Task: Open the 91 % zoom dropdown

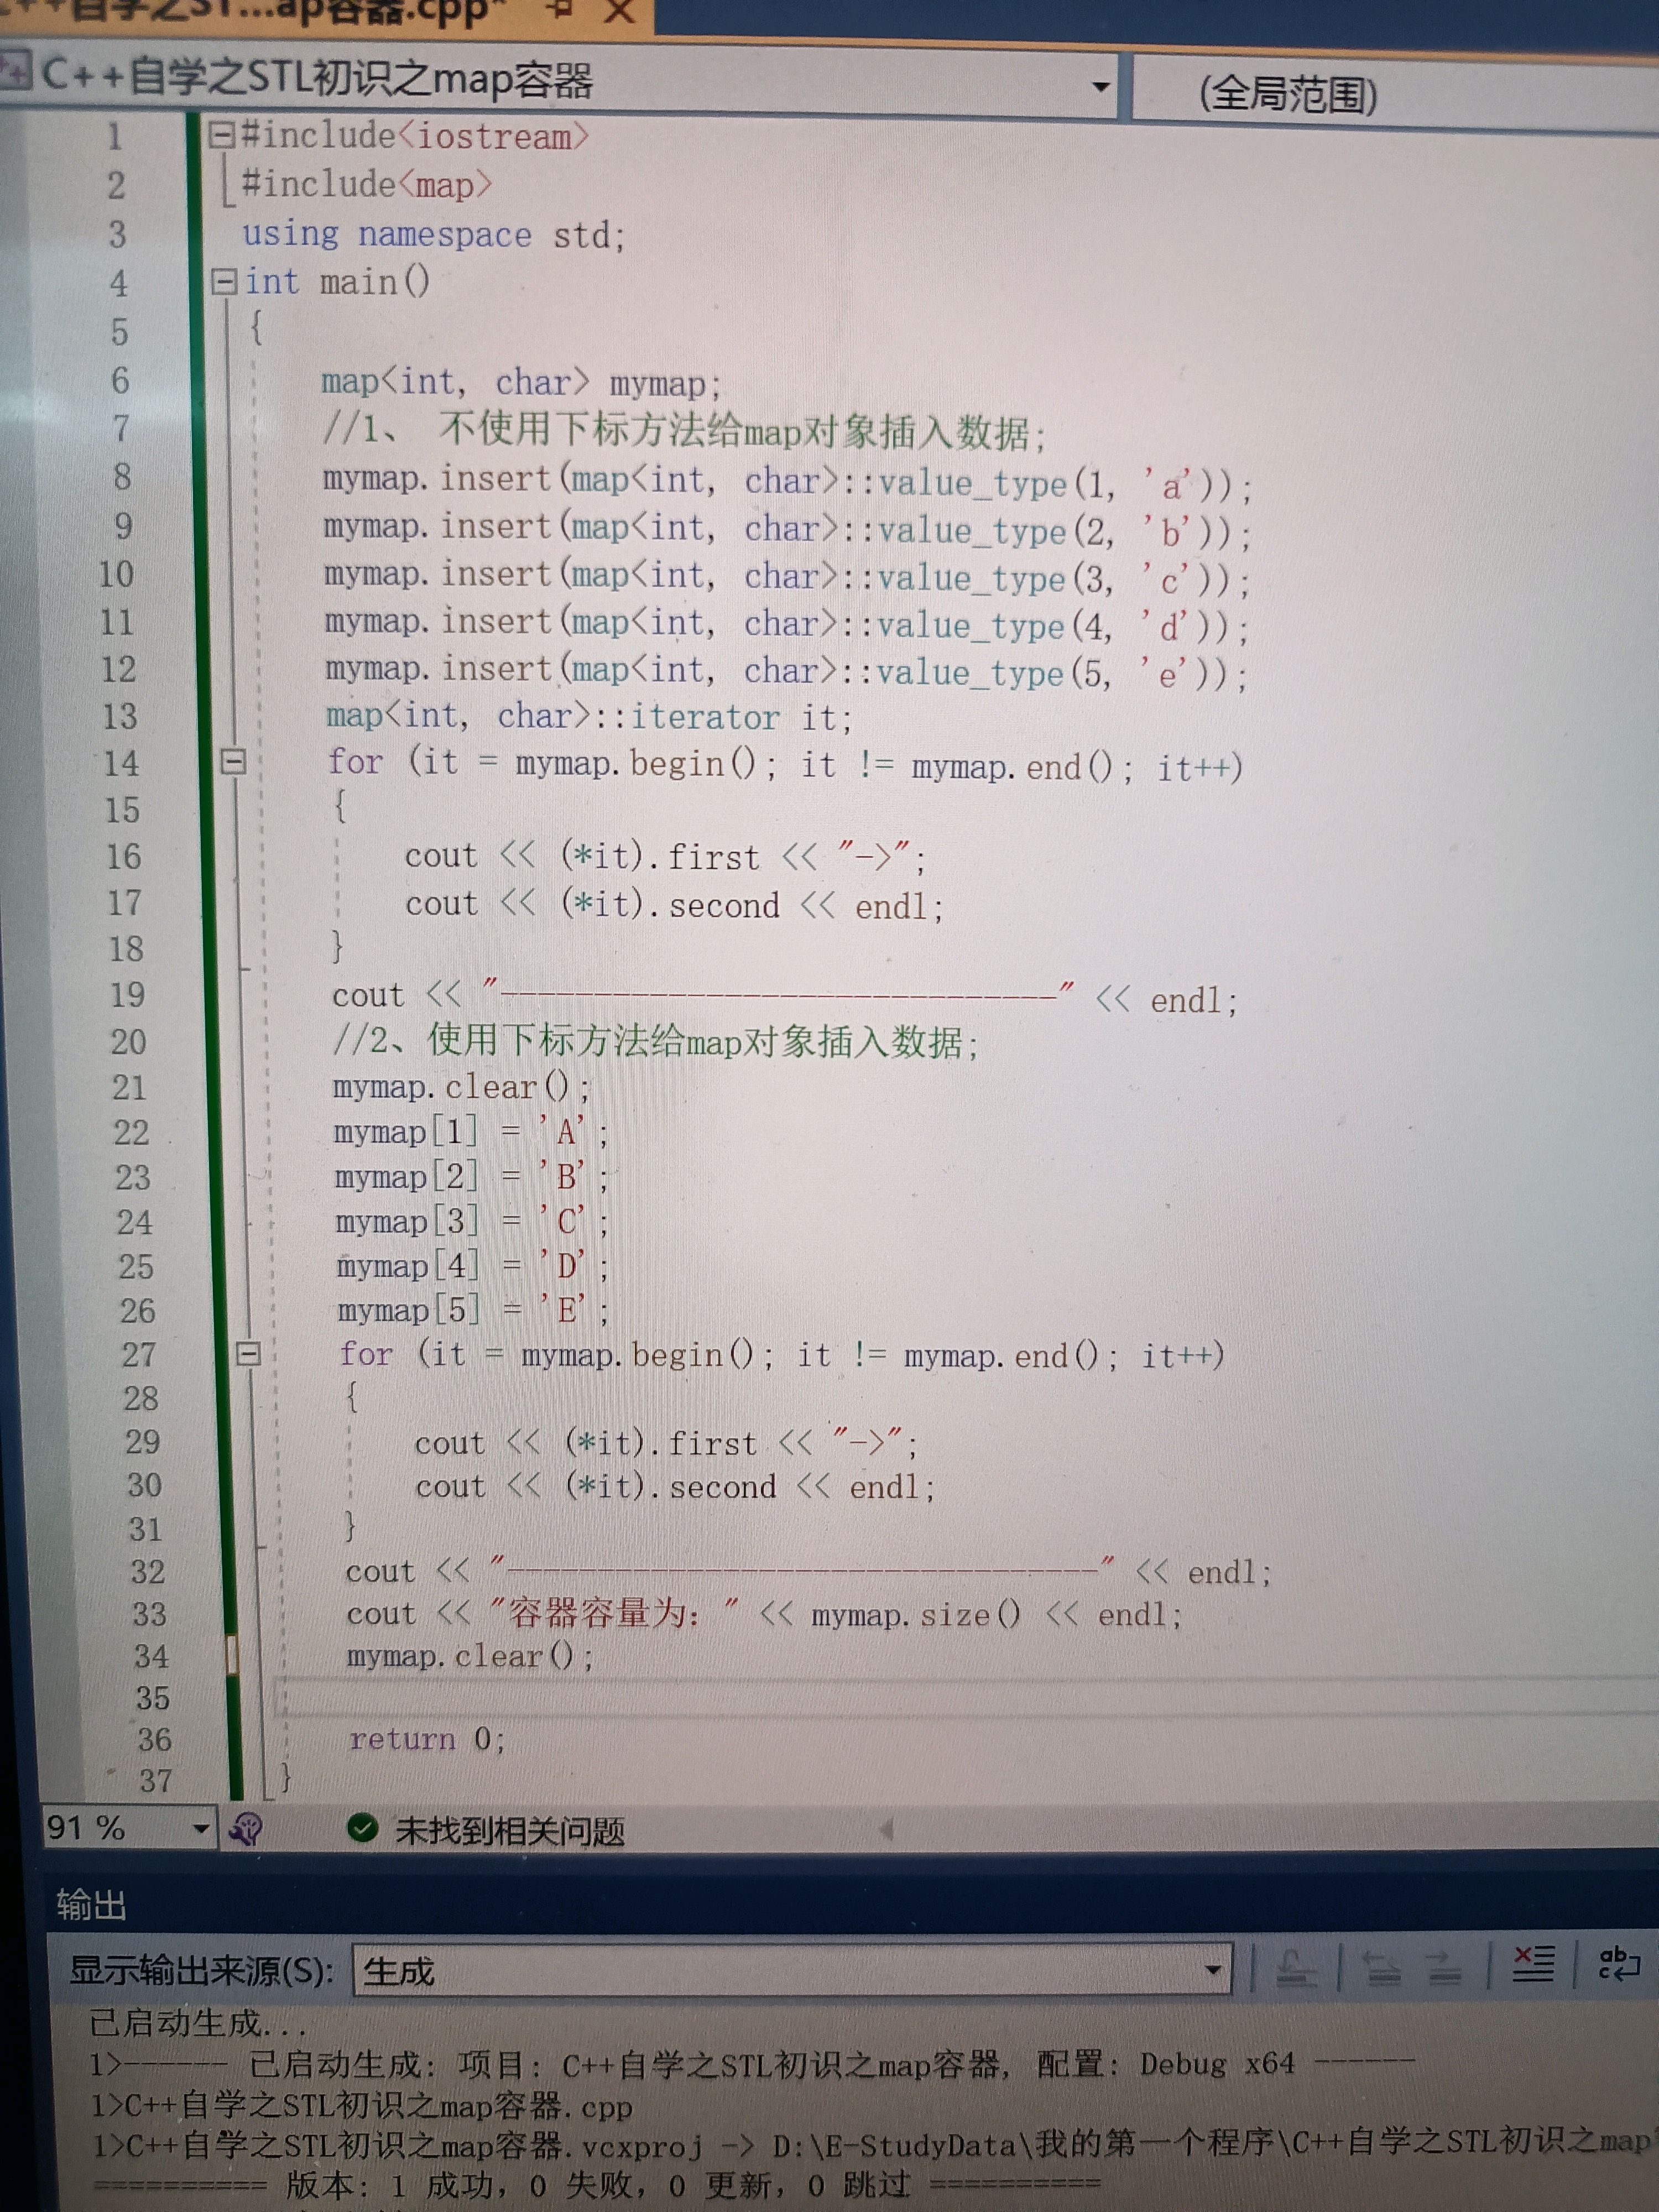Action: tap(201, 1829)
